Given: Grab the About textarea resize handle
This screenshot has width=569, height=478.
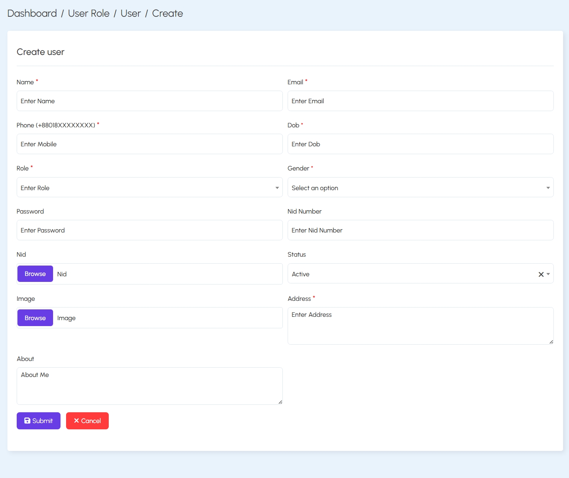Looking at the screenshot, I should [280, 402].
